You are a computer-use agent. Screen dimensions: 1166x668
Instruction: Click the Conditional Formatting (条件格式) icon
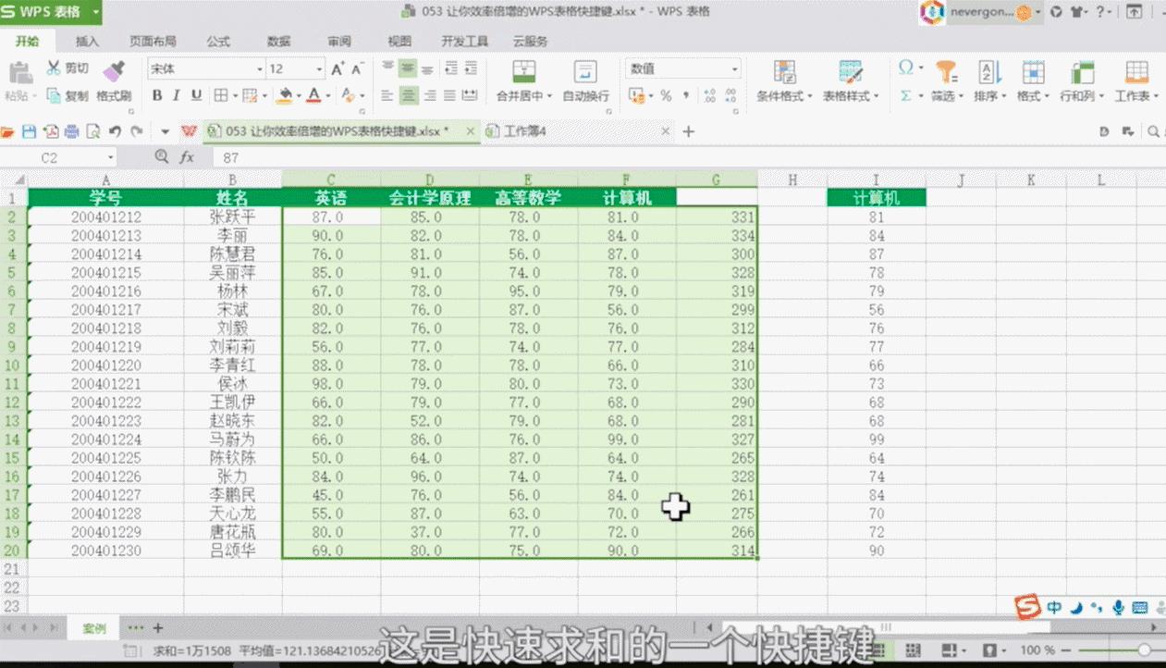(784, 72)
